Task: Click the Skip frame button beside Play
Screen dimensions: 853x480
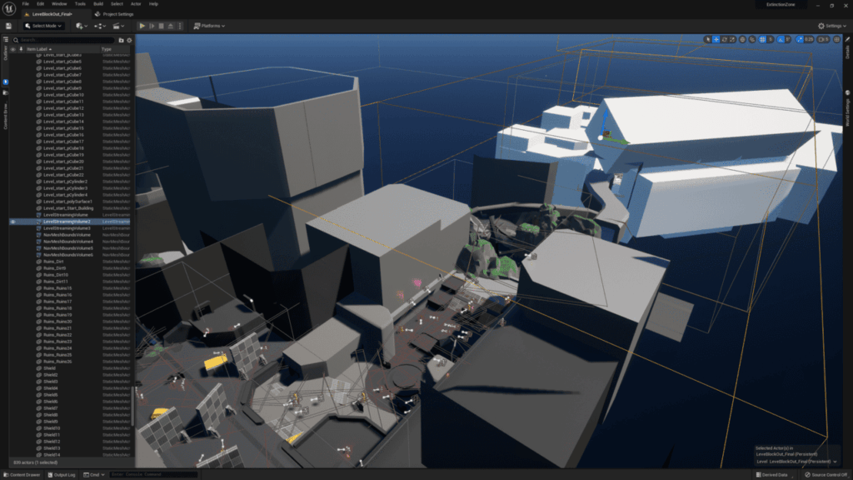Action: click(152, 26)
